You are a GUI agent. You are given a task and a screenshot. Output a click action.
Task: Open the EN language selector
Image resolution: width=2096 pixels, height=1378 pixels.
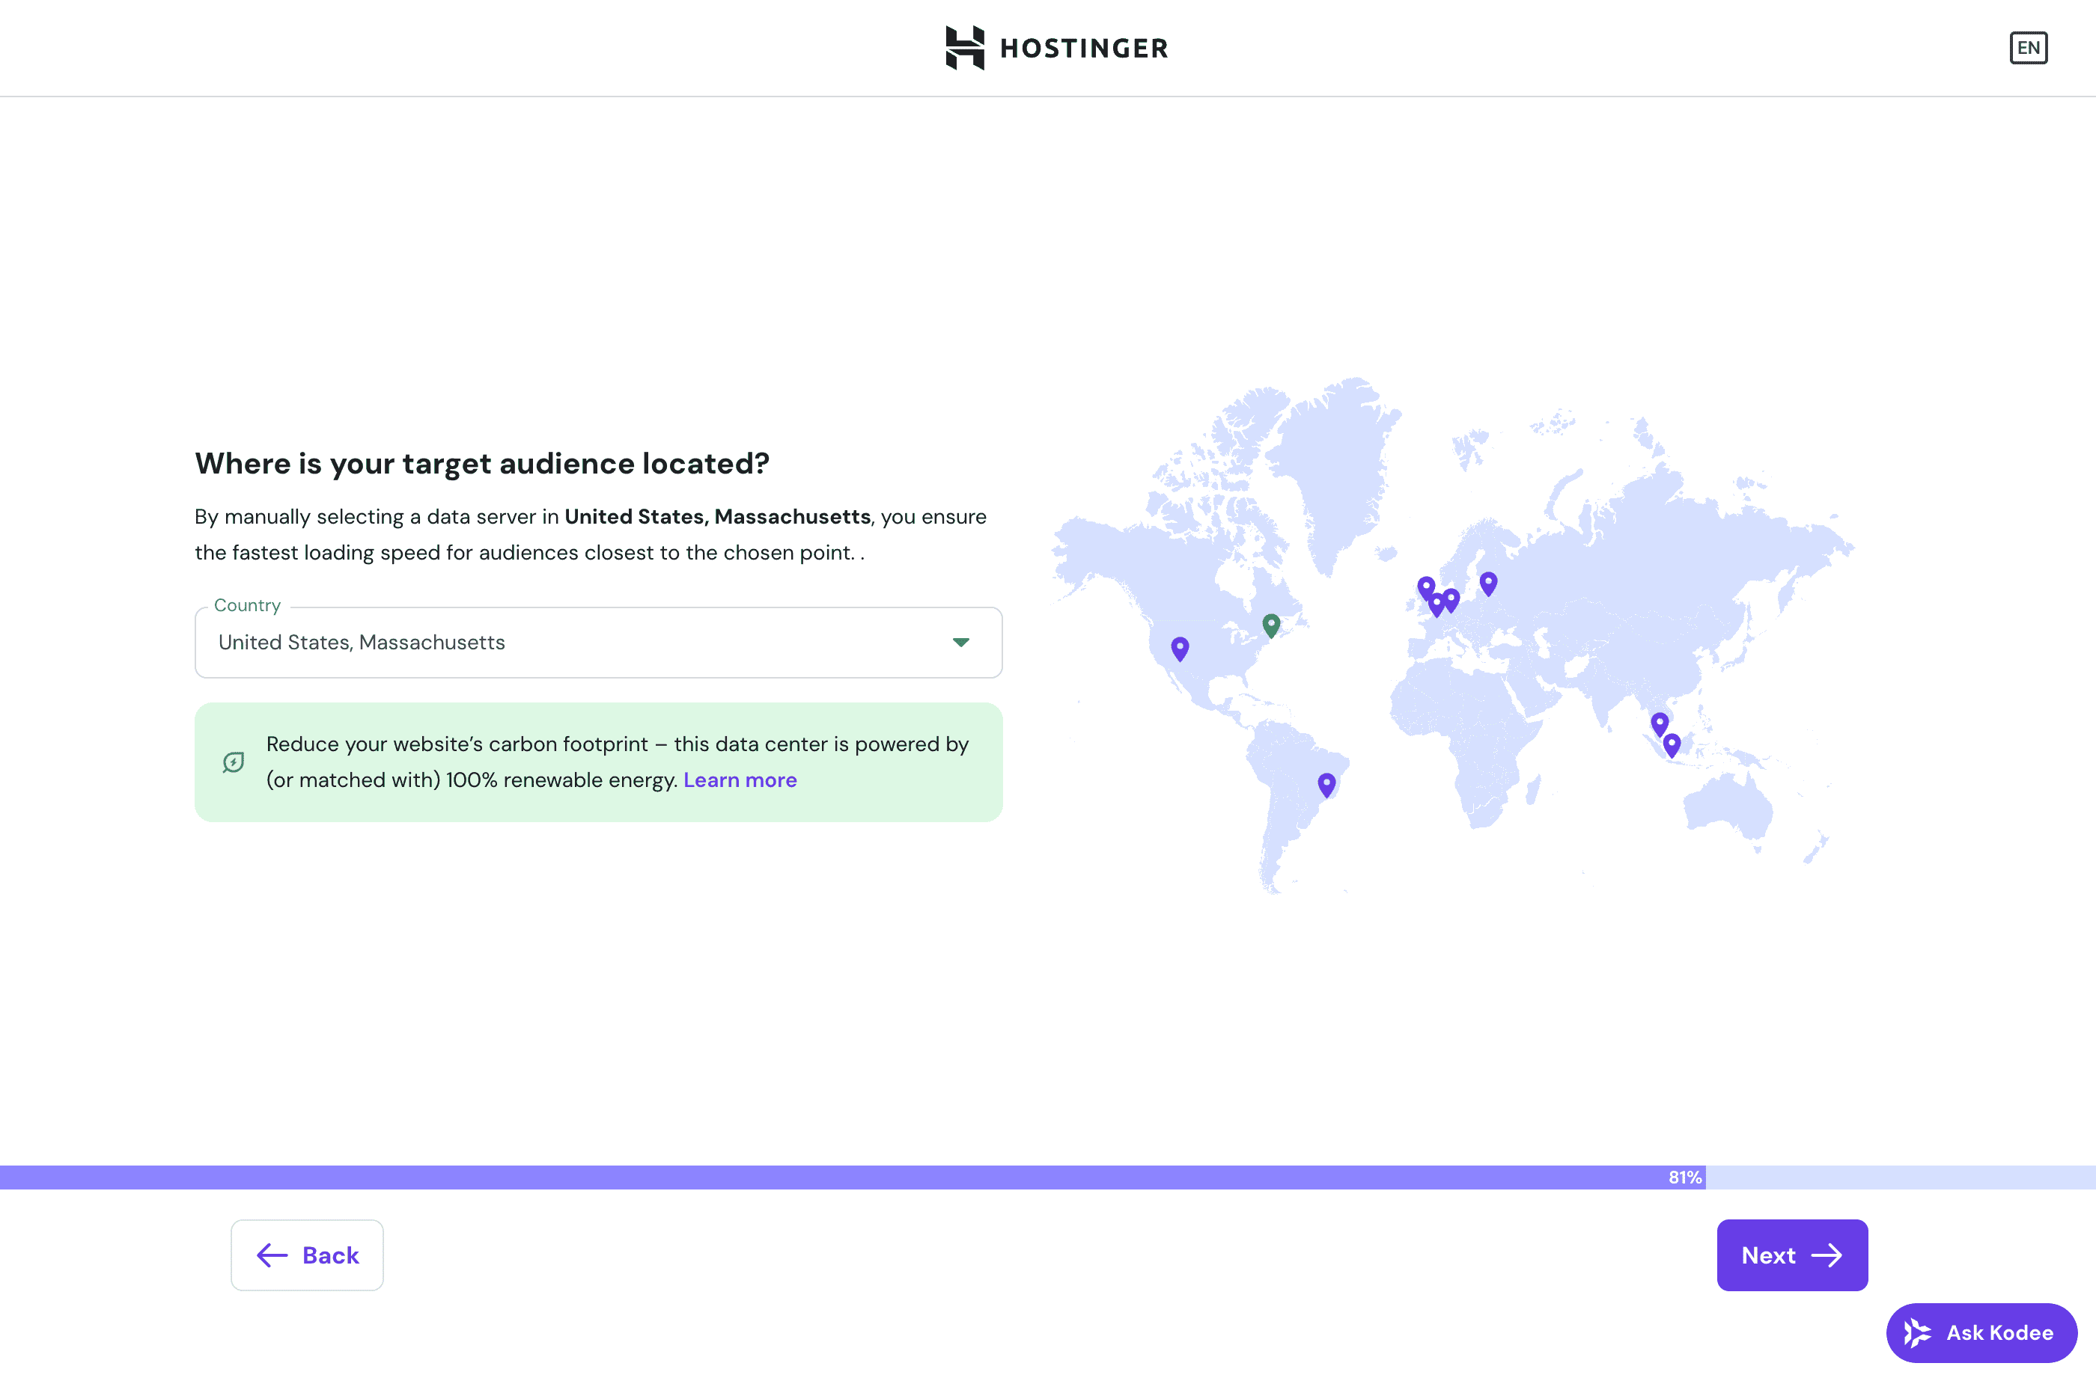(2027, 48)
